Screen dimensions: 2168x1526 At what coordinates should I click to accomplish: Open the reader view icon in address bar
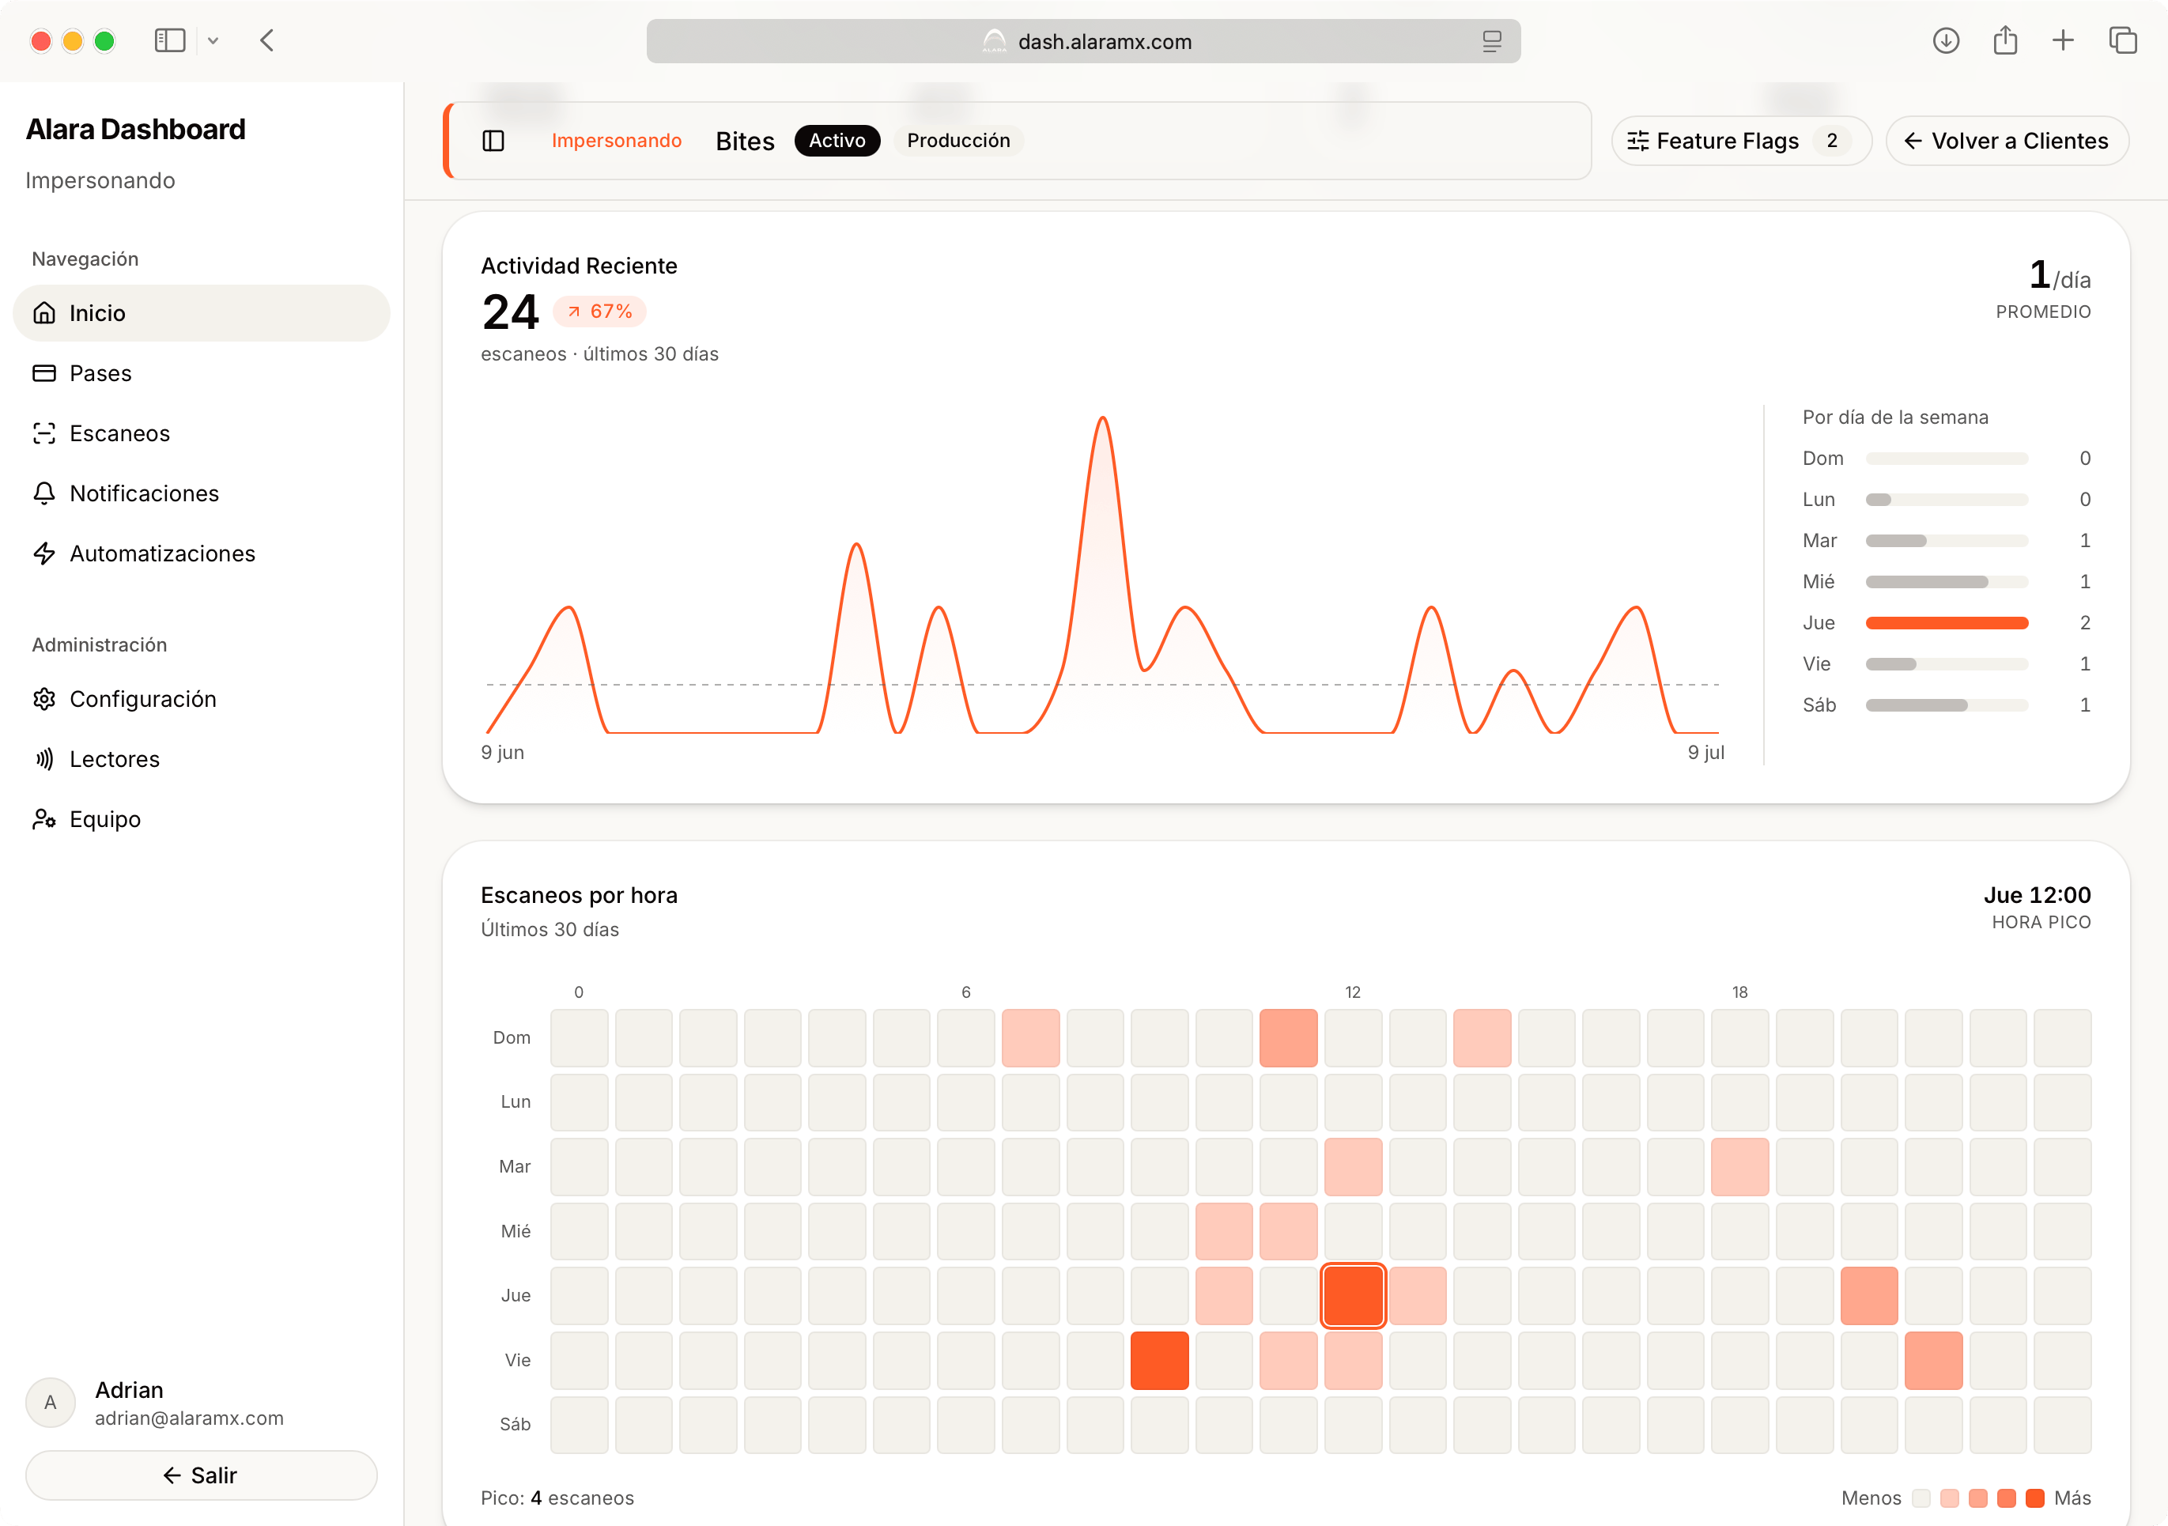(1492, 42)
